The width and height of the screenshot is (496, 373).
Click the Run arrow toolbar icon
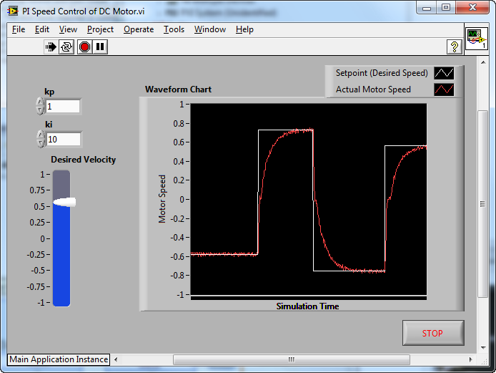51,47
